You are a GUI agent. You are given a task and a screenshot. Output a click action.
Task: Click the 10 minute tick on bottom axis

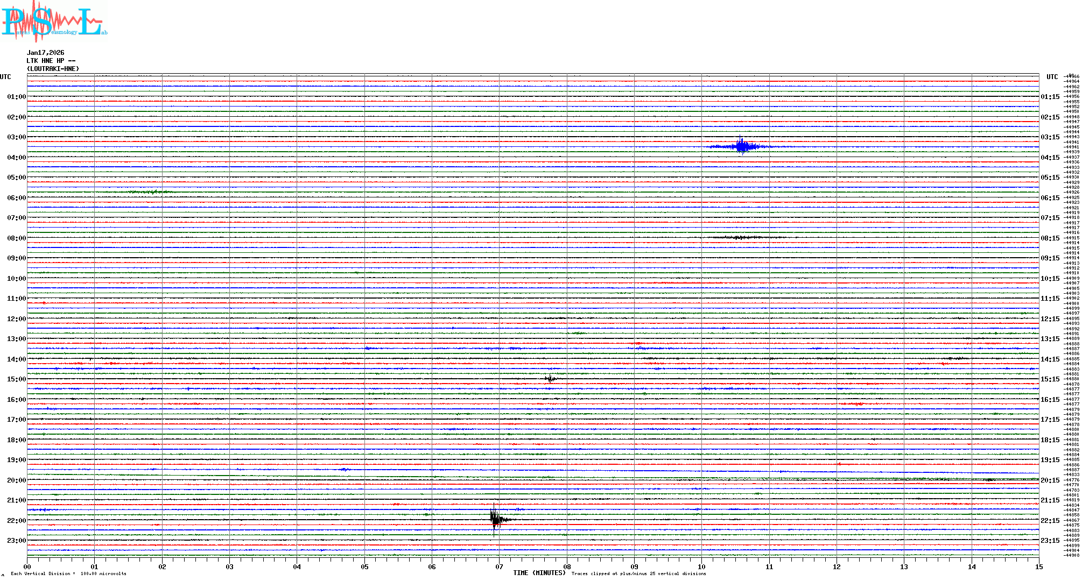click(x=701, y=566)
